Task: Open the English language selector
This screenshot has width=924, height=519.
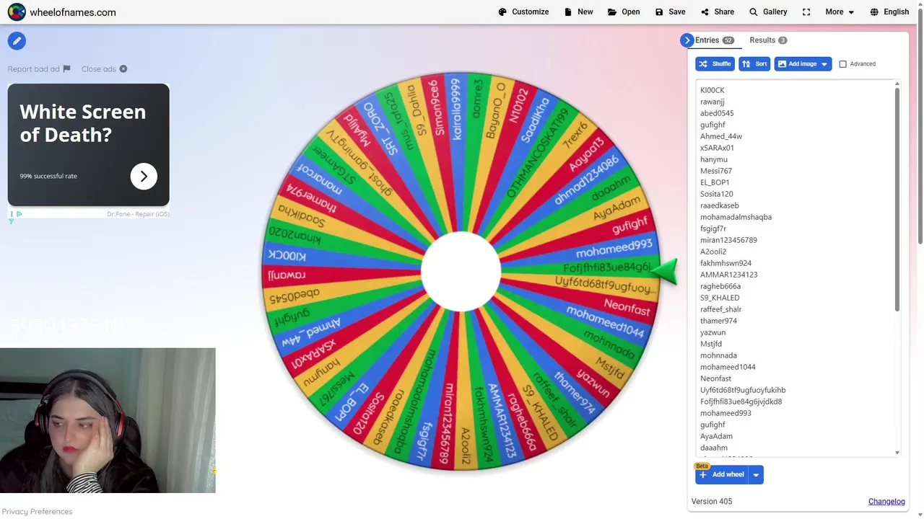Action: pyautogui.click(x=889, y=12)
